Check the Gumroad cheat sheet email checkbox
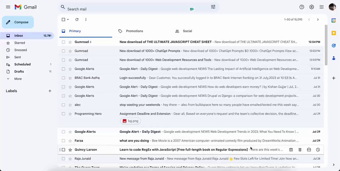This screenshot has height=171, width=340. pos(63,42)
